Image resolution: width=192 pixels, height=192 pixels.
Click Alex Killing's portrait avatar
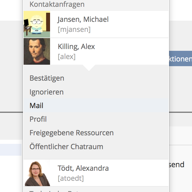point(37,51)
